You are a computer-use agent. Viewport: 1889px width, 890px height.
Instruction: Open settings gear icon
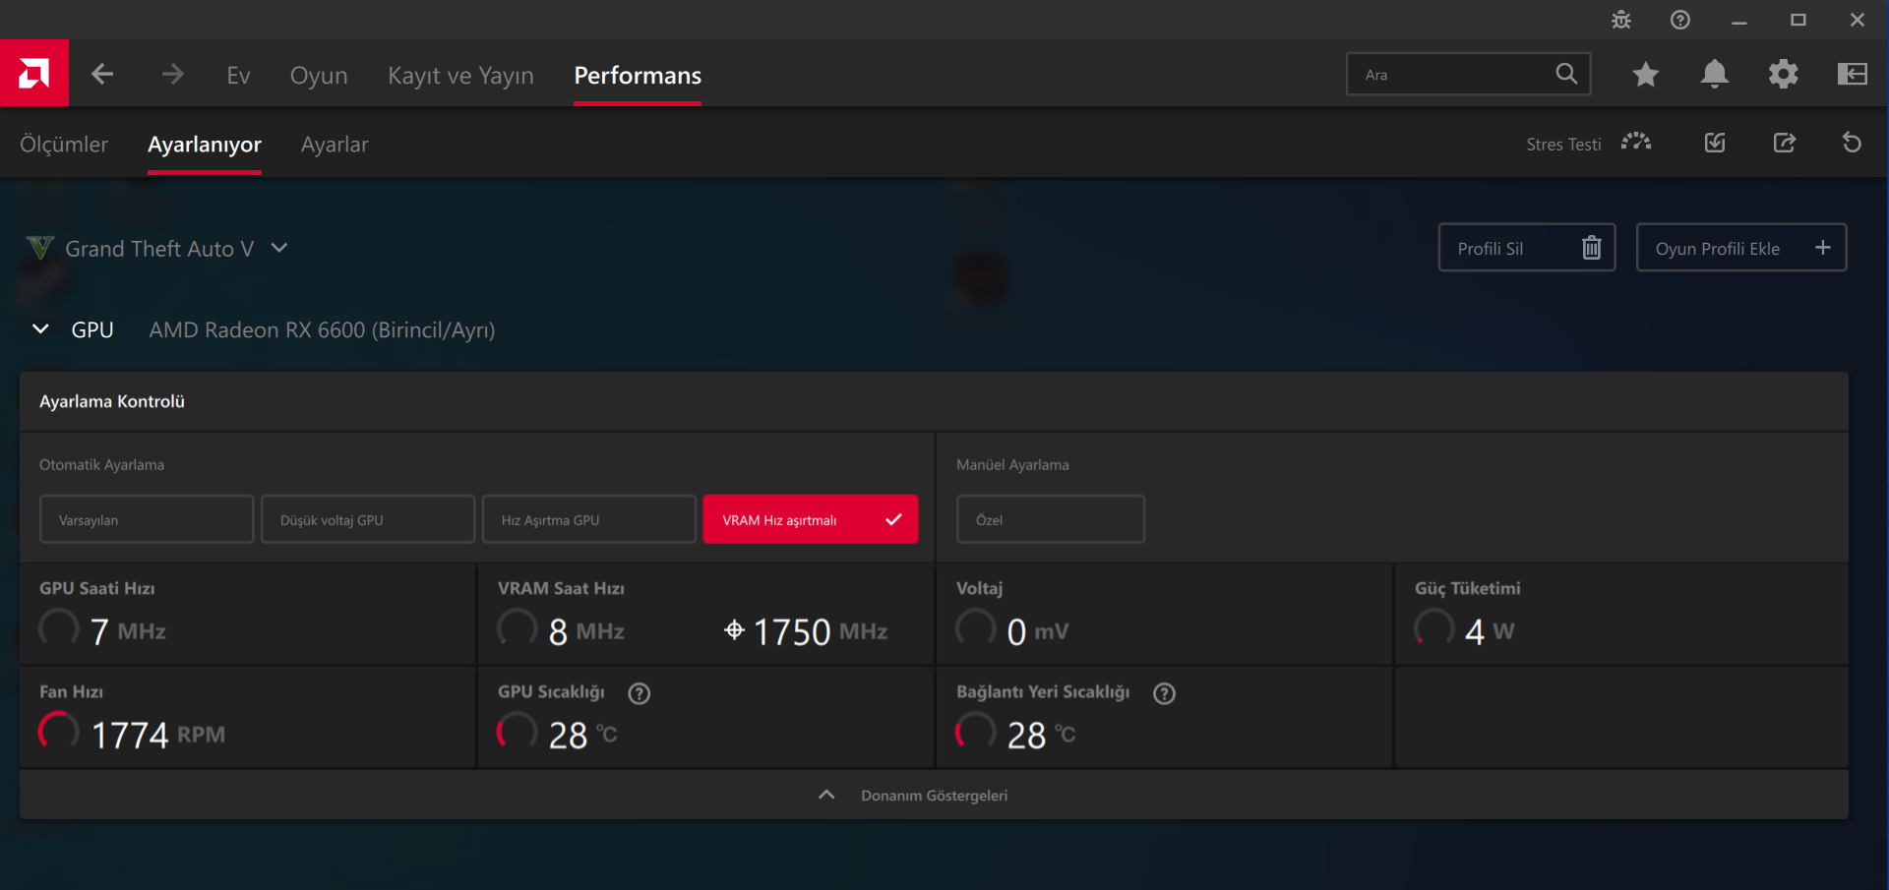1784,74
